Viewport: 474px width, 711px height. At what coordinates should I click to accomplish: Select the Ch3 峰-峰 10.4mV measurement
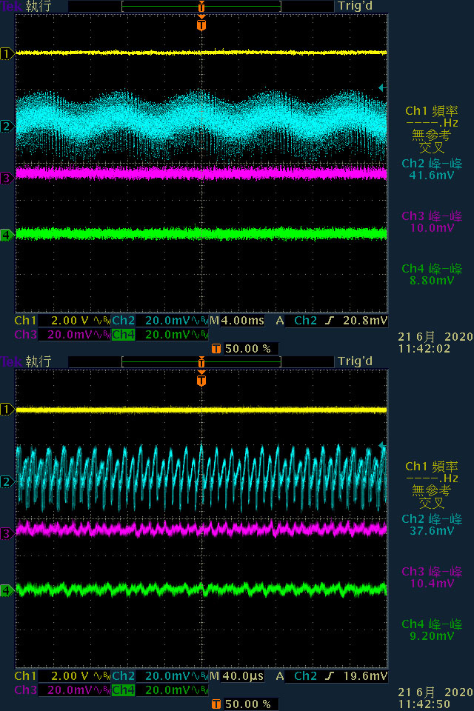click(432, 578)
